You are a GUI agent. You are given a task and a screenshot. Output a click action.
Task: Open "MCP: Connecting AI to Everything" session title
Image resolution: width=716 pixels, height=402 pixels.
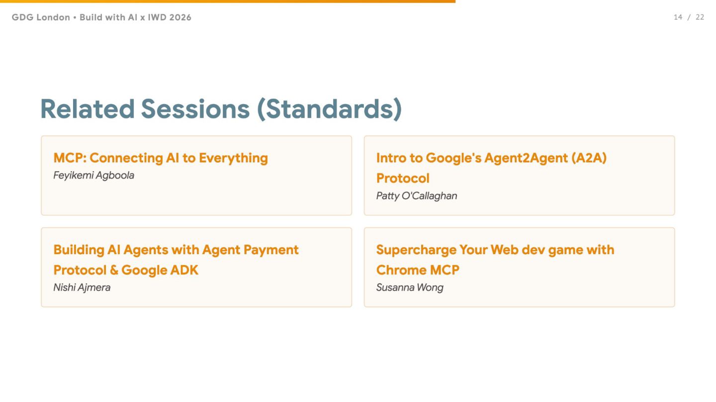click(161, 158)
